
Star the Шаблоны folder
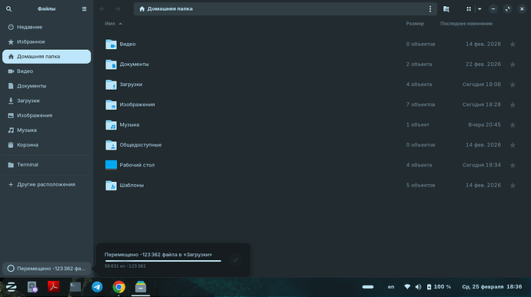(x=513, y=186)
